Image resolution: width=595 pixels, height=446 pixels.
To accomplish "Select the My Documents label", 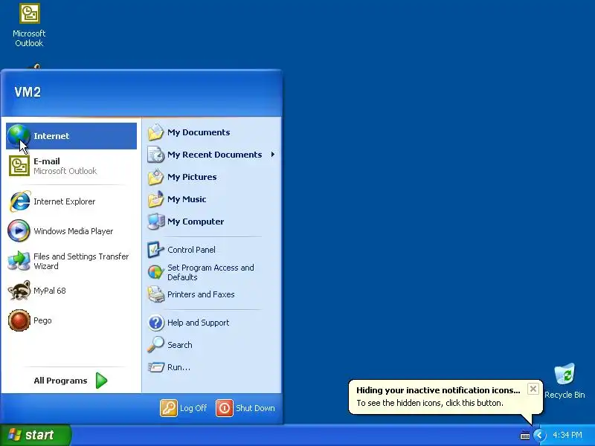I will click(x=199, y=132).
